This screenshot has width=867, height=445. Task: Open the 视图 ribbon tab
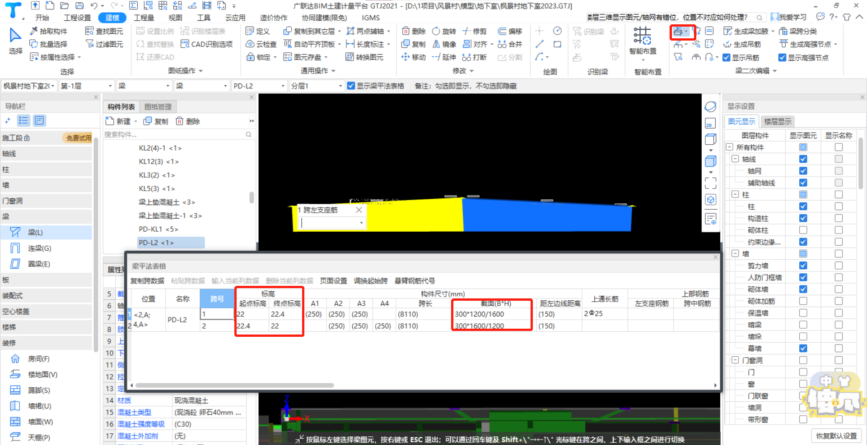(175, 18)
